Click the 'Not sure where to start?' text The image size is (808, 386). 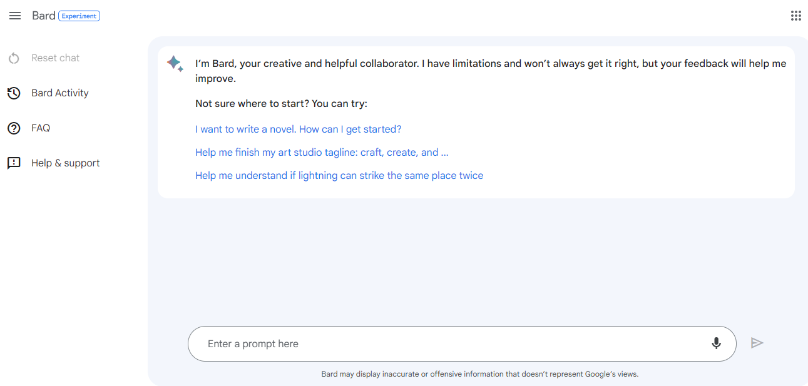[x=282, y=104]
